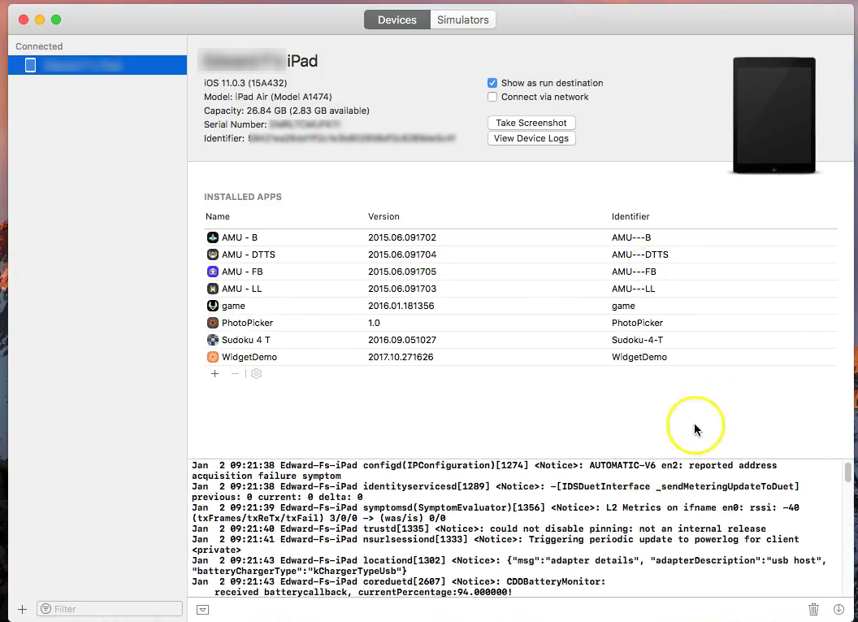The height and width of the screenshot is (622, 858).
Task: Collapse the device console pane
Action: 202,610
